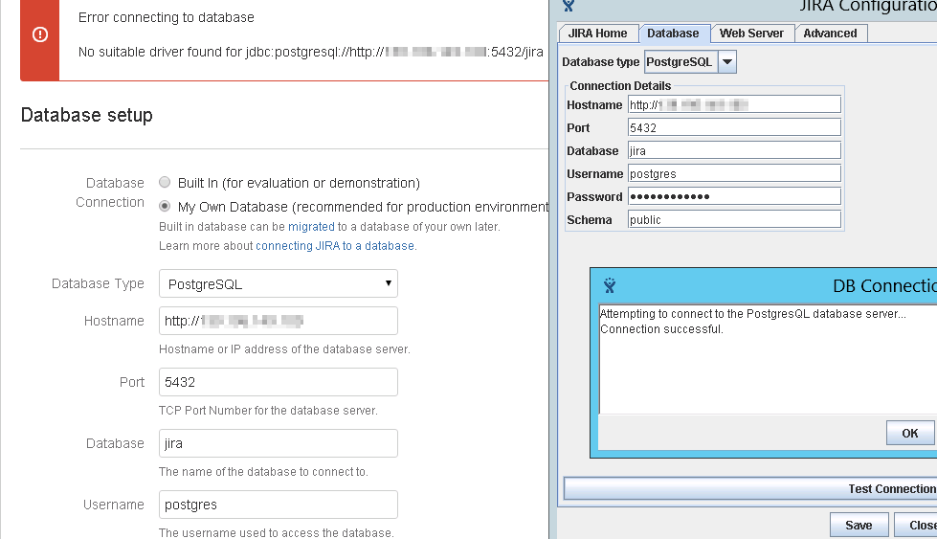Focus Schema field in Configuration tool
937x539 pixels.
tap(734, 219)
